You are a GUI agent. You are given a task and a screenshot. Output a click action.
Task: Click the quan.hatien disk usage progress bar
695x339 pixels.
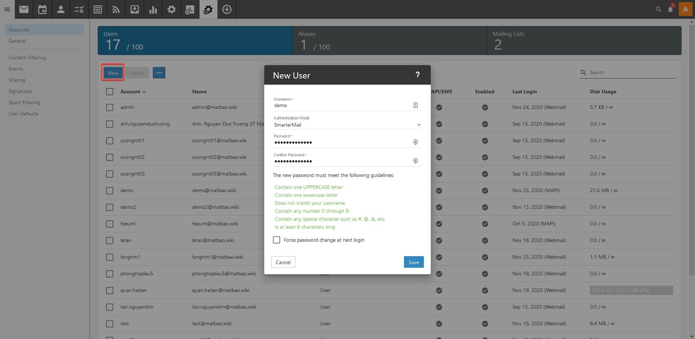point(631,290)
